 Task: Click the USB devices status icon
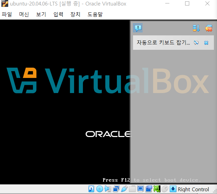click(x=124, y=189)
